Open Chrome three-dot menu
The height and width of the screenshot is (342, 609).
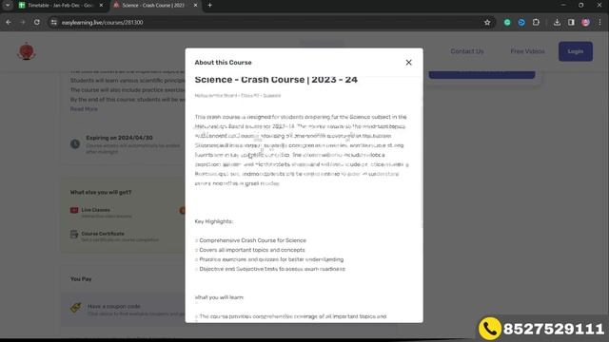[x=600, y=23]
